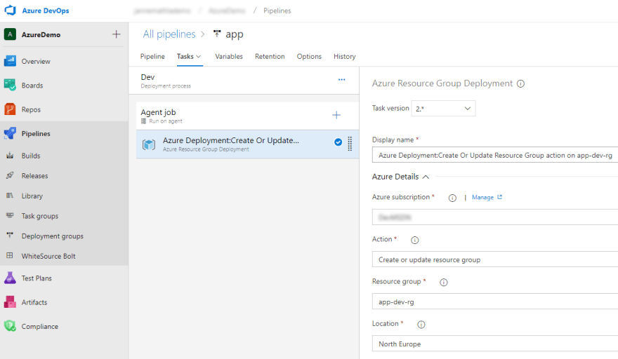Click the Azure DevOps logo icon
The image size is (618, 359).
(x=10, y=11)
